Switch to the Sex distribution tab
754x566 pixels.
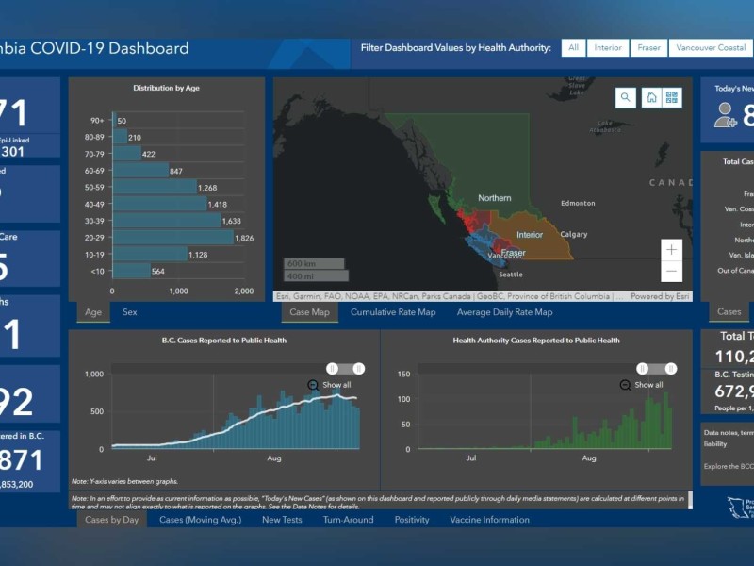click(130, 312)
